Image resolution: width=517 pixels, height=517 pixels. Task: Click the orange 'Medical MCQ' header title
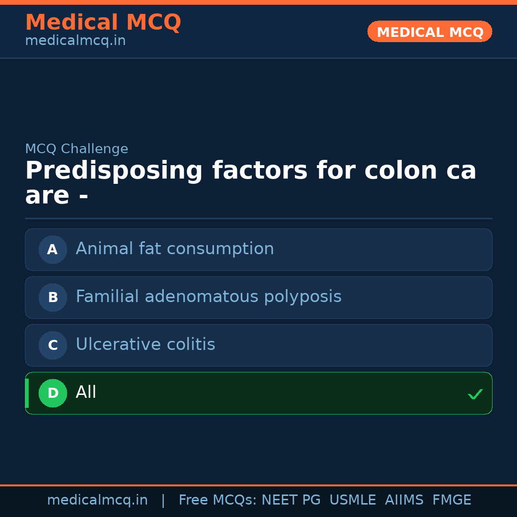point(103,22)
